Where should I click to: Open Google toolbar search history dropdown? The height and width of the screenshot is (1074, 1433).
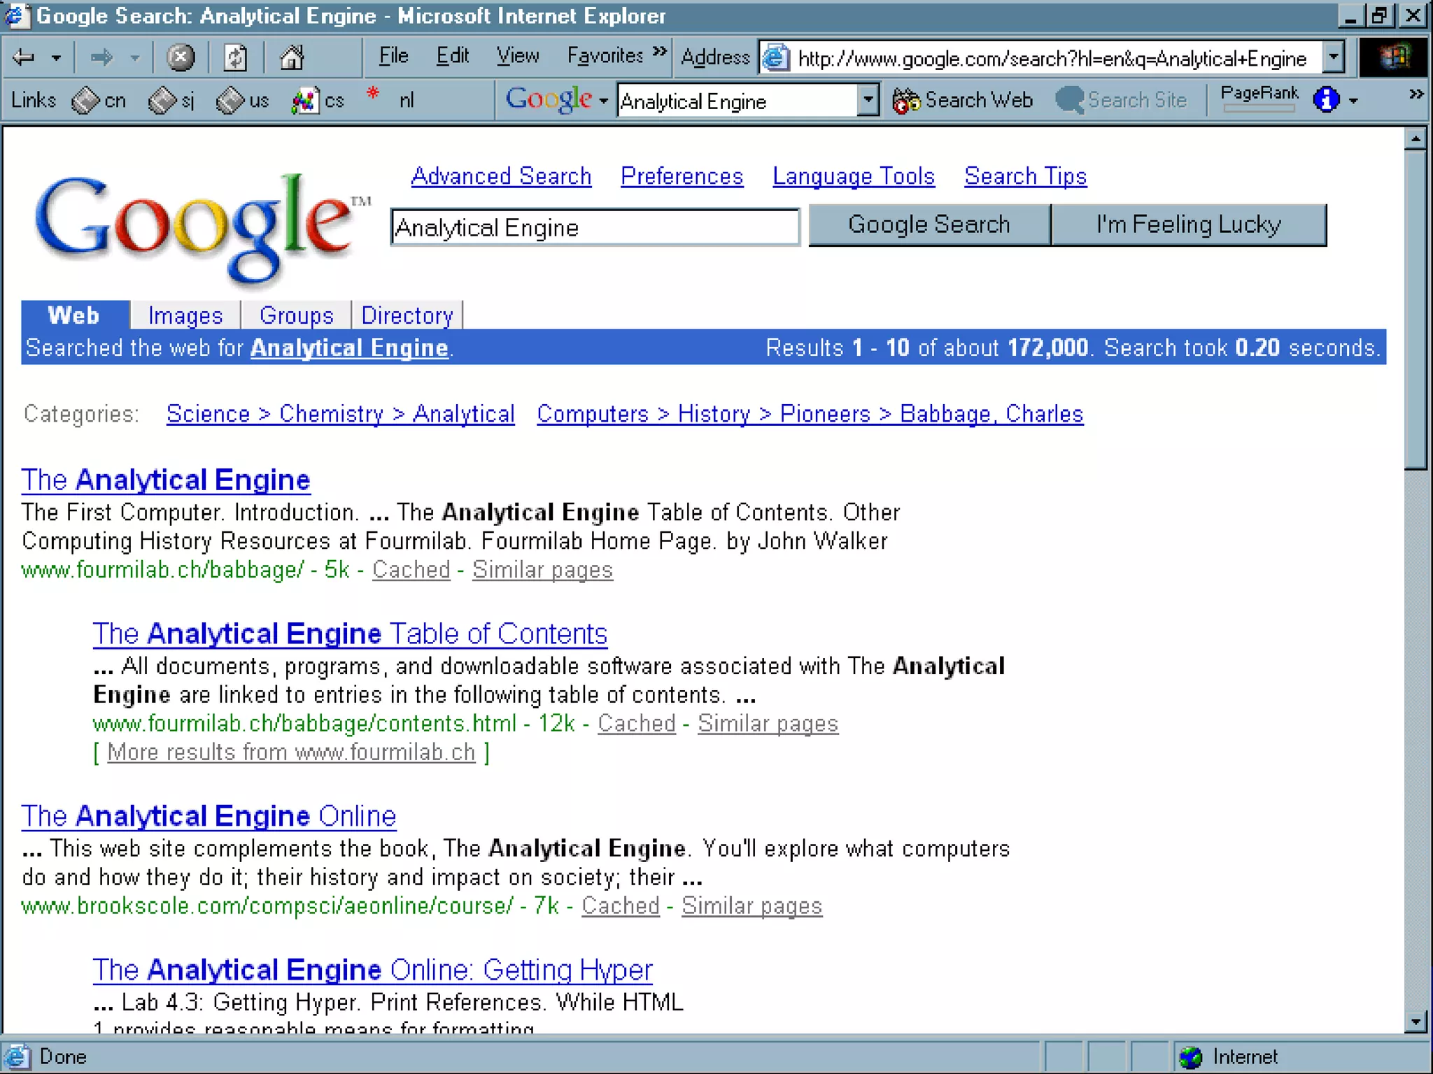868,101
